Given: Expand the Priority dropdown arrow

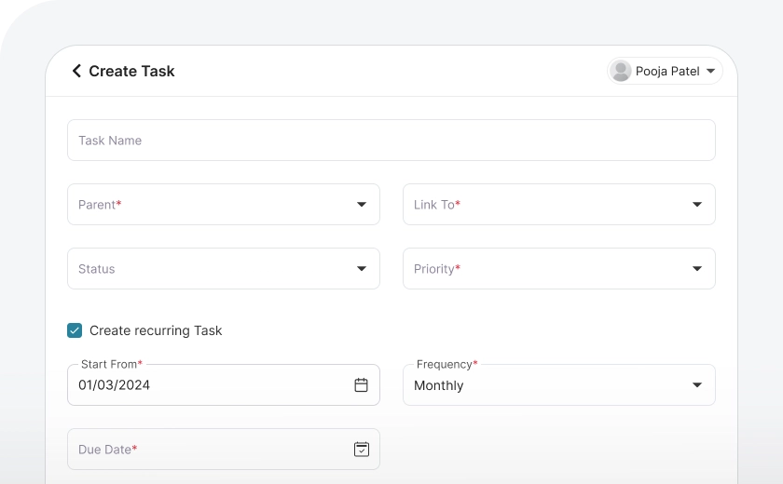Looking at the screenshot, I should (696, 269).
